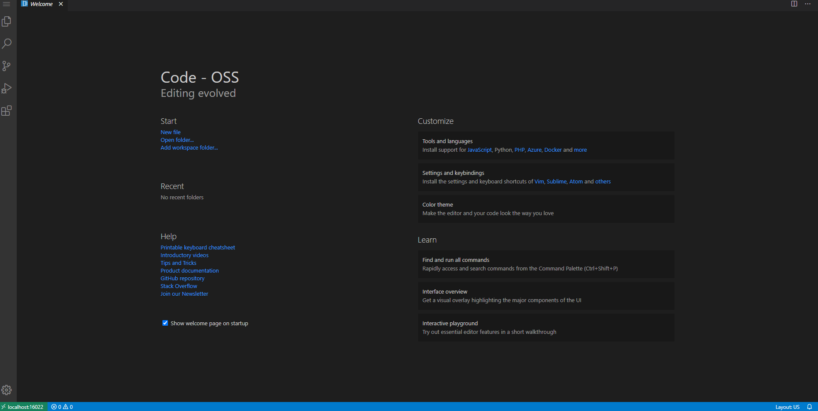The height and width of the screenshot is (411, 818).
Task: Open the Search view
Action: coord(6,44)
